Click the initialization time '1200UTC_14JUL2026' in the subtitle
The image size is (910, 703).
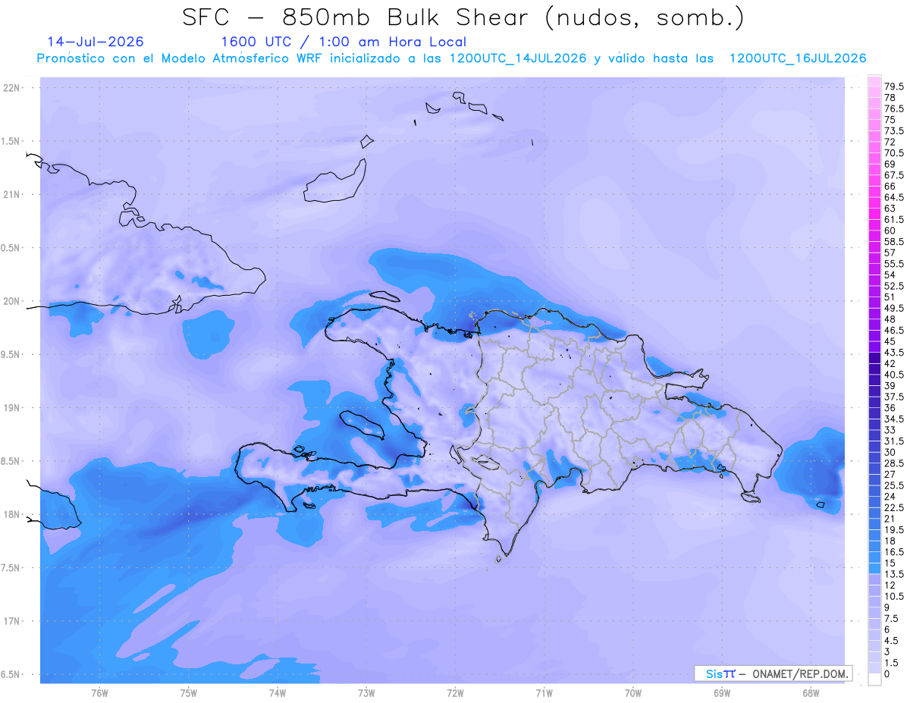[x=518, y=58]
